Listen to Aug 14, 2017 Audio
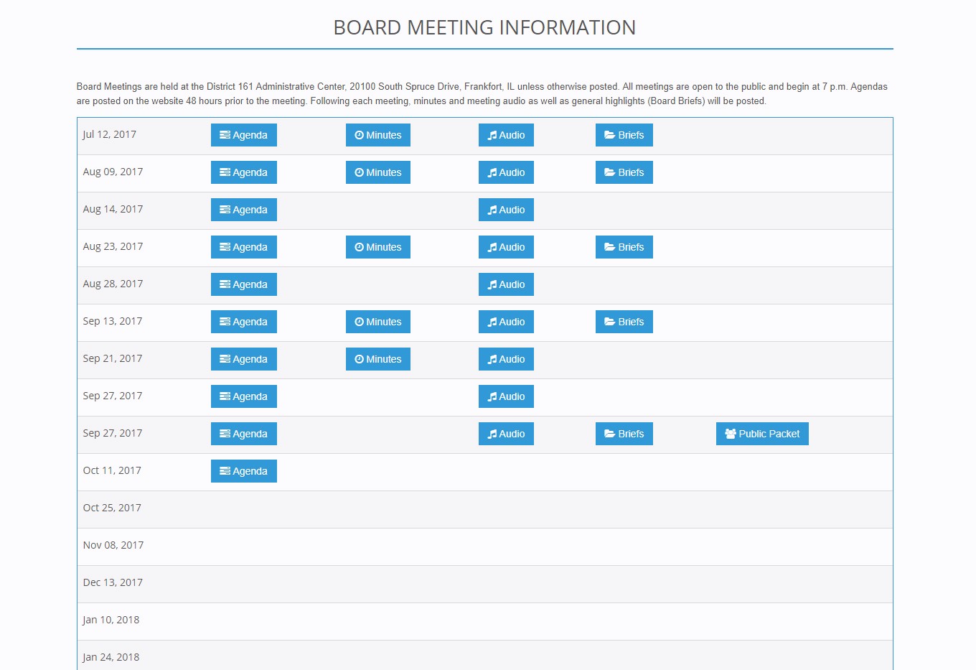976x670 pixels. pos(506,210)
